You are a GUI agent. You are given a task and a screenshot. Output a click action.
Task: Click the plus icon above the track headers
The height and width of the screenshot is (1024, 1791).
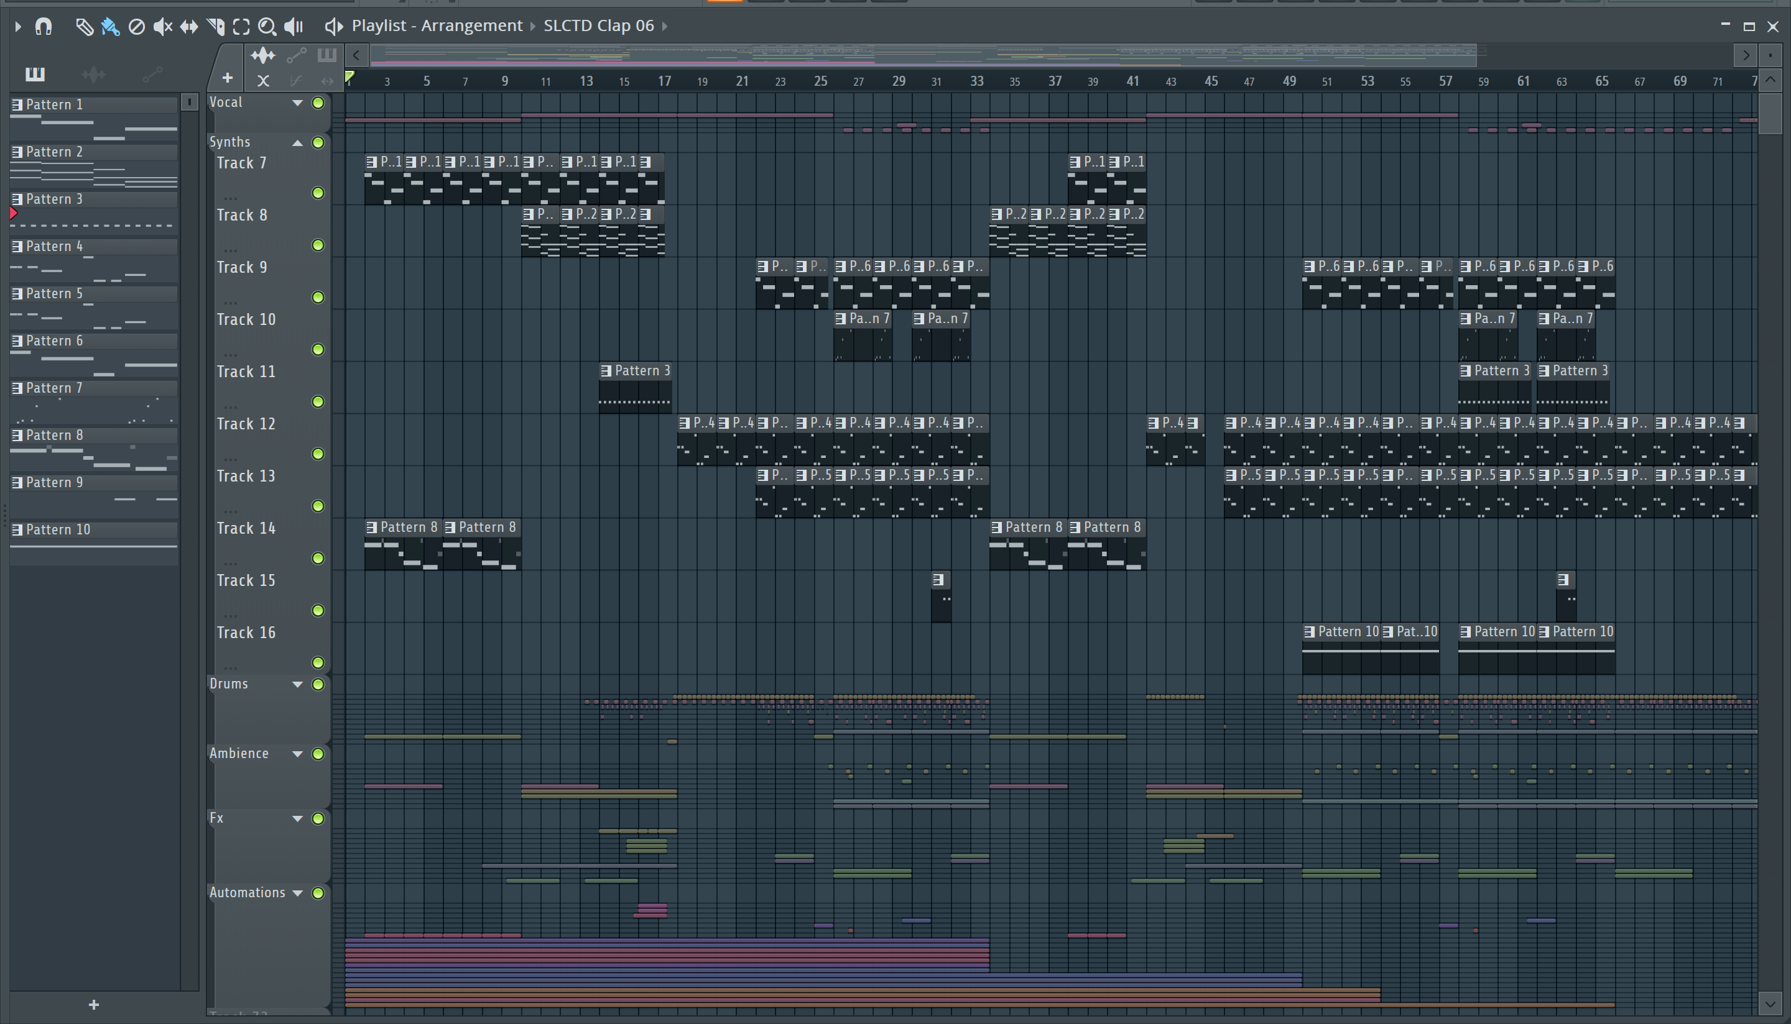pos(228,78)
